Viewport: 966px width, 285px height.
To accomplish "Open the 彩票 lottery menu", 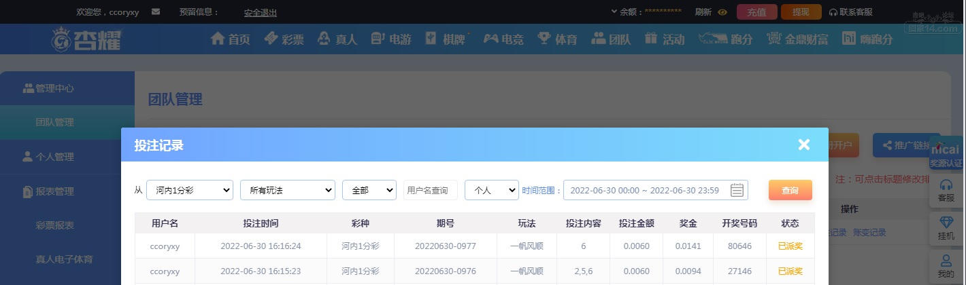I will [284, 39].
